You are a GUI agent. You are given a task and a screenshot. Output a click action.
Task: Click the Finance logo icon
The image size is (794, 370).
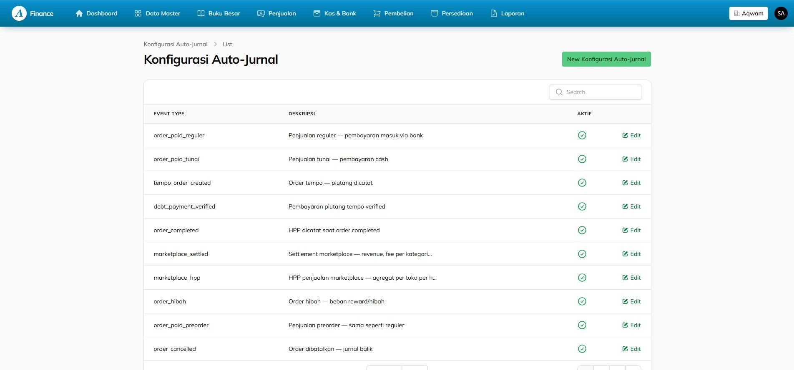click(x=19, y=13)
